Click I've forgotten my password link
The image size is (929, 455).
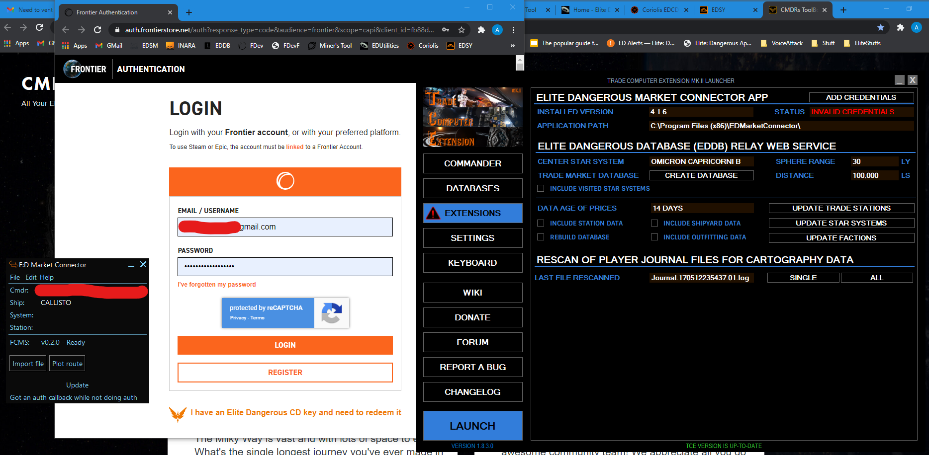tap(217, 285)
